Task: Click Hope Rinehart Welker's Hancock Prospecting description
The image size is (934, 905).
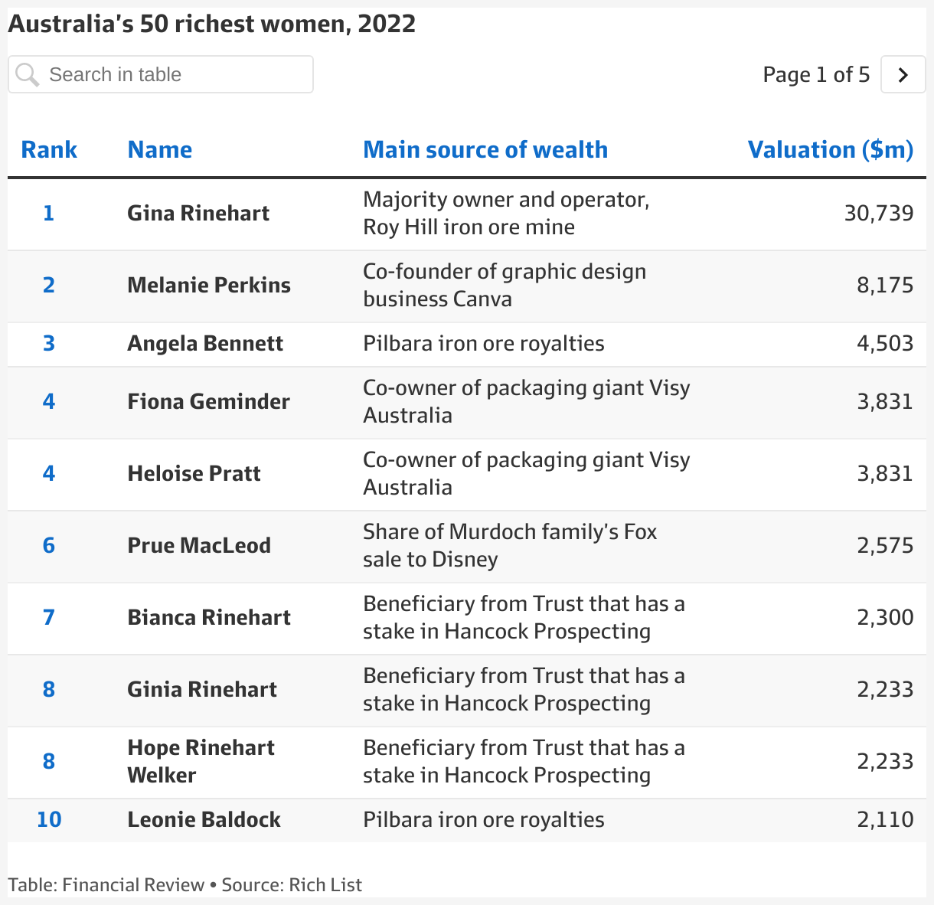Action: [x=524, y=761]
